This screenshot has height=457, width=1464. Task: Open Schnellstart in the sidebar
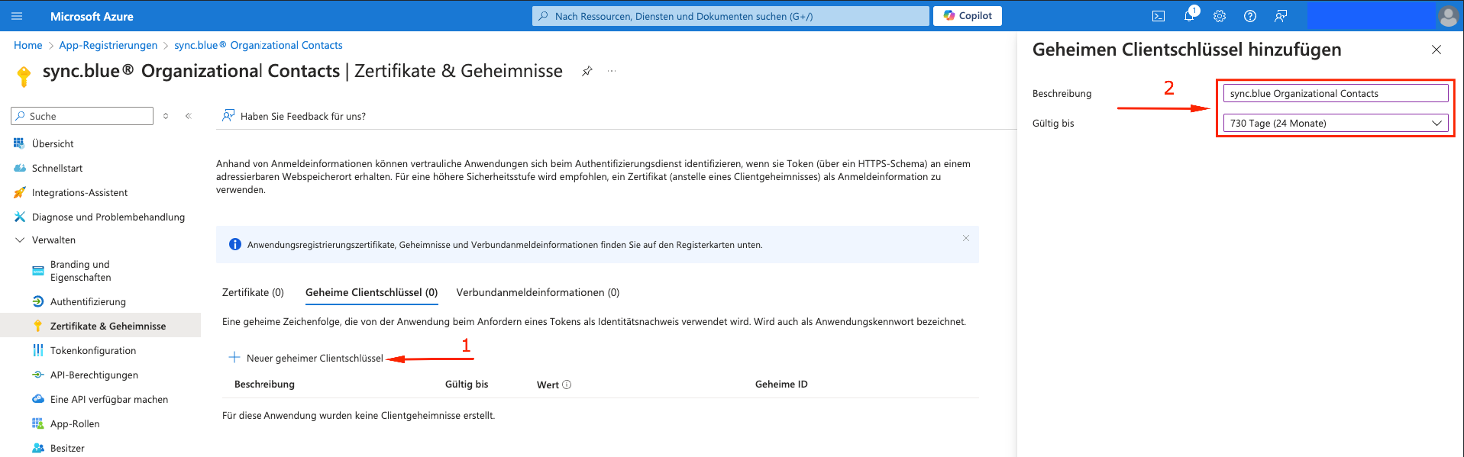pyautogui.click(x=57, y=168)
